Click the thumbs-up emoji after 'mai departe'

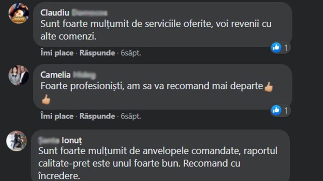click(x=269, y=87)
